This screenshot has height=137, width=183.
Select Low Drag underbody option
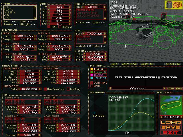point(68,89)
